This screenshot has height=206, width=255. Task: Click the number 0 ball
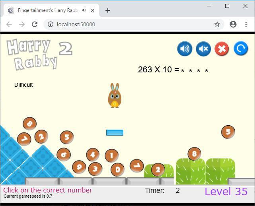tap(117, 169)
